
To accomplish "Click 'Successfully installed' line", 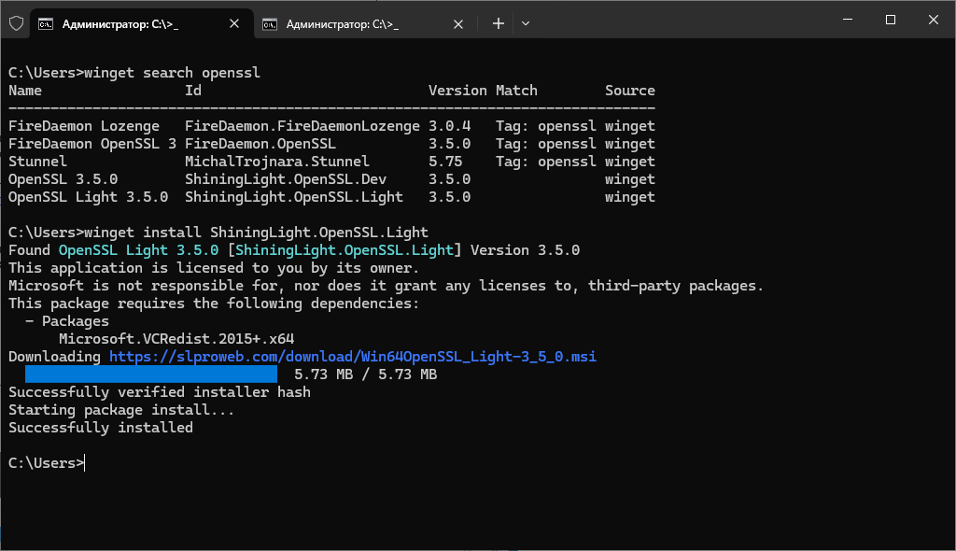I will pos(101,427).
